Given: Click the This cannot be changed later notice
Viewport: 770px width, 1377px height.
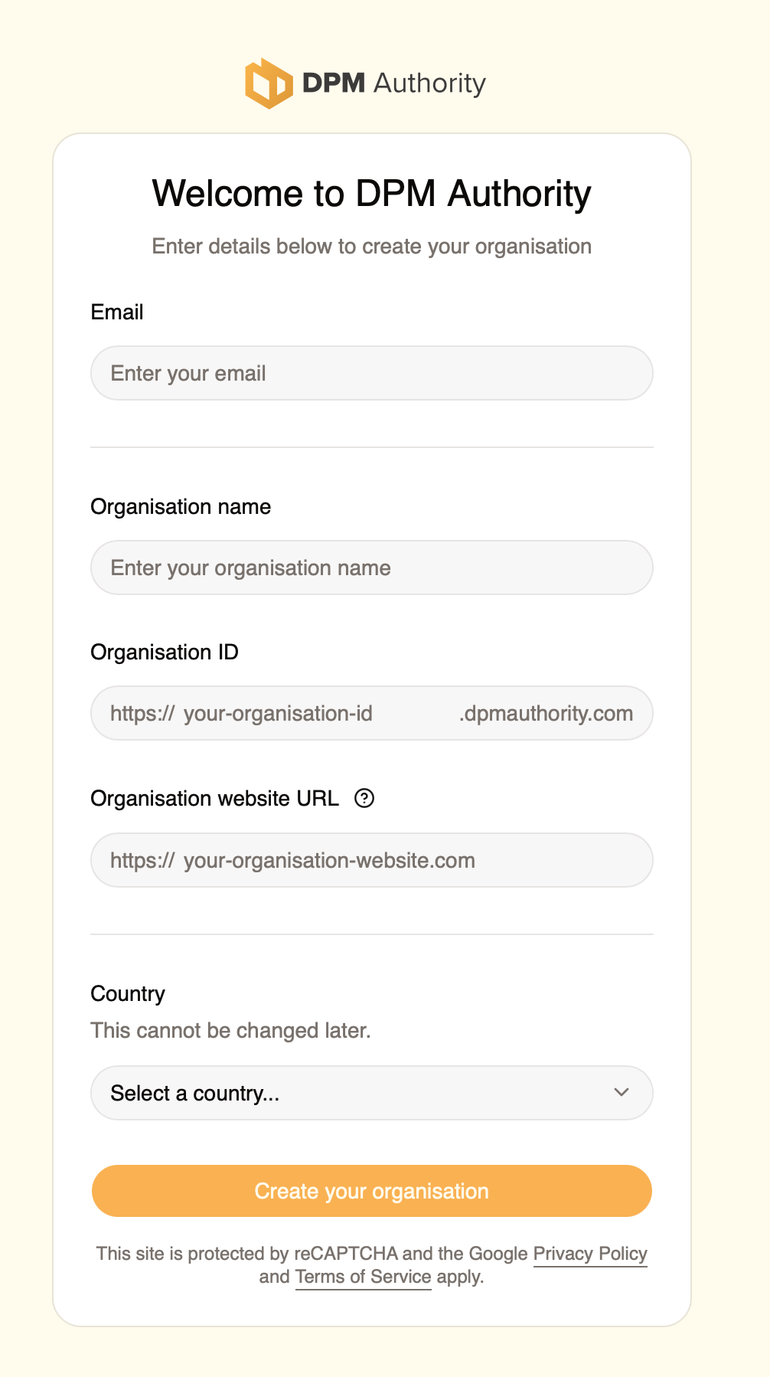Looking at the screenshot, I should 230,1030.
